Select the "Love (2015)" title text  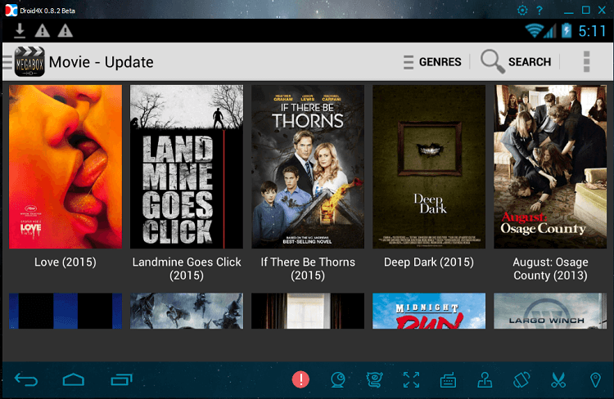click(65, 262)
